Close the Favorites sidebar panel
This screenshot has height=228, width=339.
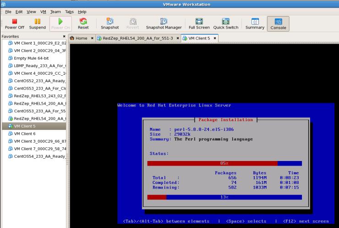point(64,36)
